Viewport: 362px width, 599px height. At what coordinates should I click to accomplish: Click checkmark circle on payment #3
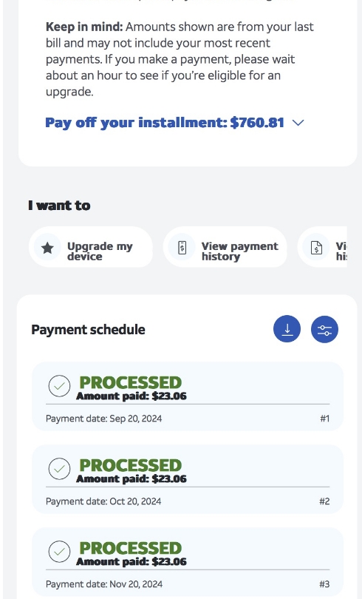coord(60,552)
